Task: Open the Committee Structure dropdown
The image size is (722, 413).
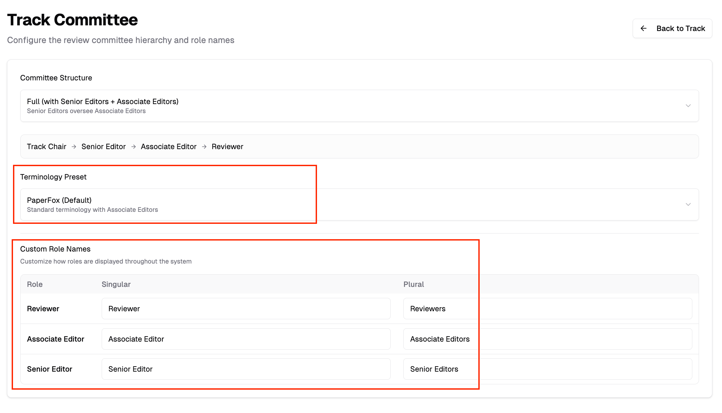Action: (359, 106)
